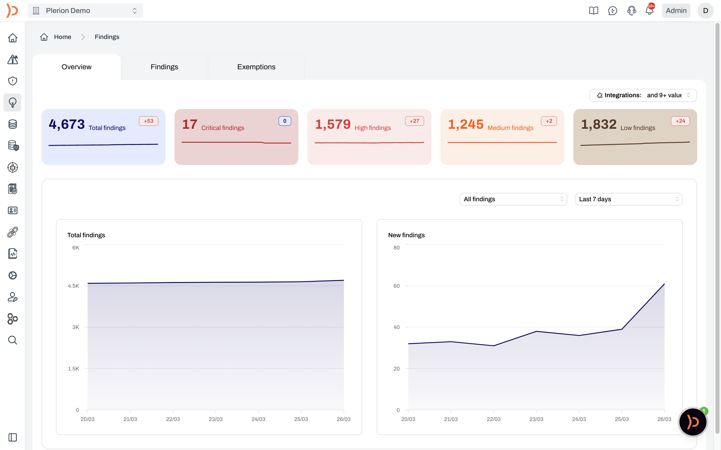Viewport: 721px width, 450px height.
Task: Open the support headset icon
Action: (x=631, y=11)
